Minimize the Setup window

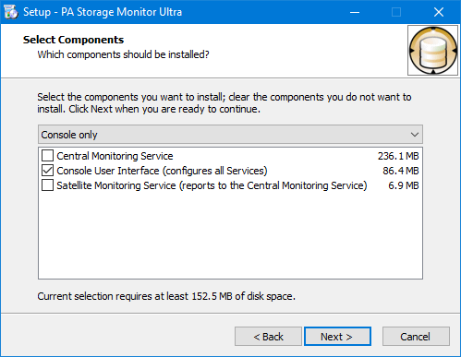(355, 12)
